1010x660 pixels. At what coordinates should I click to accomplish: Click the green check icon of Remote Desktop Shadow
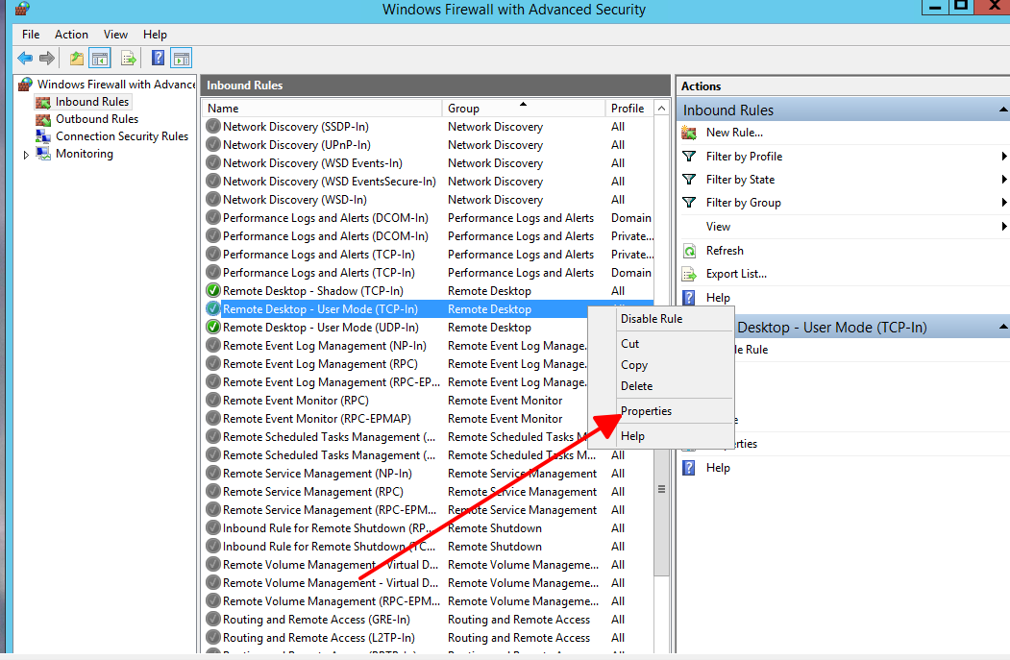(x=213, y=291)
